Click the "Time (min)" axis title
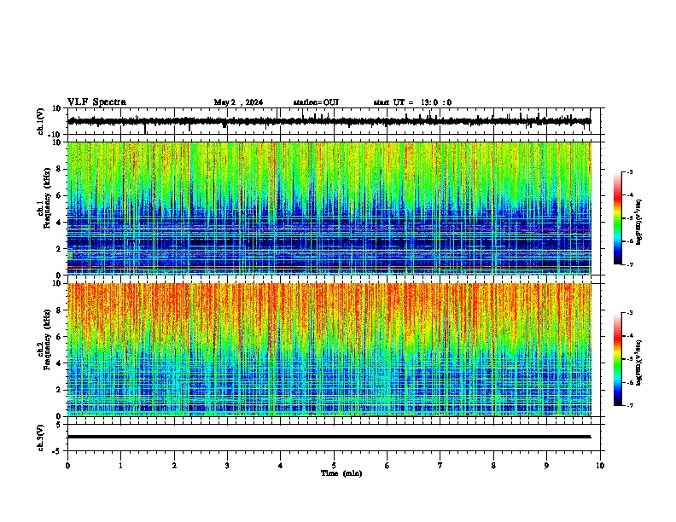This screenshot has width=676, height=522. (x=341, y=473)
